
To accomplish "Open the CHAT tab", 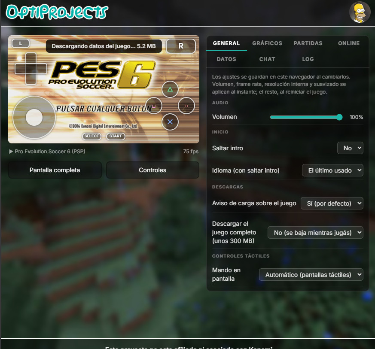I will coord(267,59).
